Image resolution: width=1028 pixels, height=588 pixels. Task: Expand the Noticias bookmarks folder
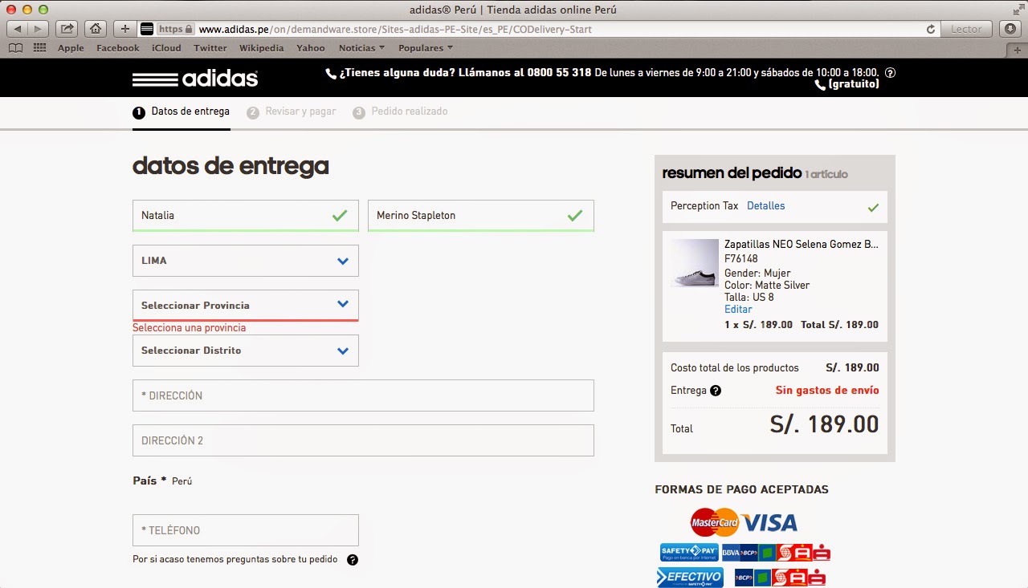pyautogui.click(x=361, y=48)
